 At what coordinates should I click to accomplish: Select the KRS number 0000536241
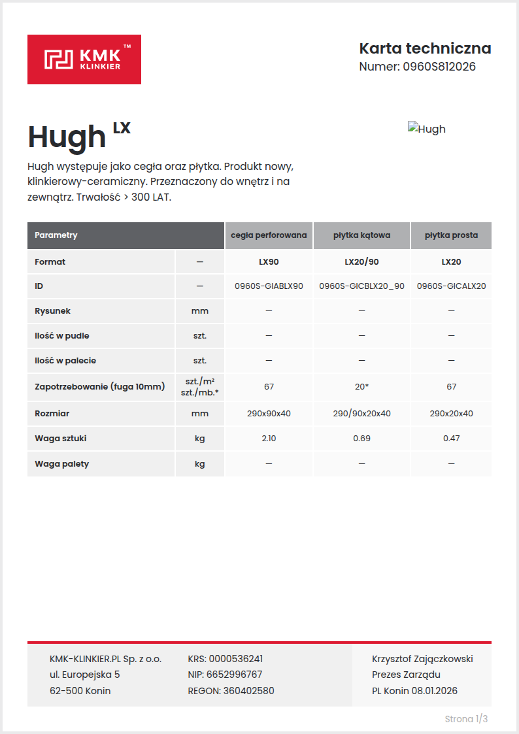[236, 659]
